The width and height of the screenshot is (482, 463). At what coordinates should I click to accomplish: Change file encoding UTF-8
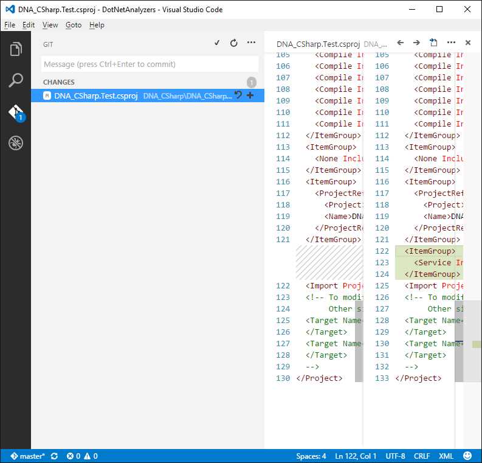(395, 456)
